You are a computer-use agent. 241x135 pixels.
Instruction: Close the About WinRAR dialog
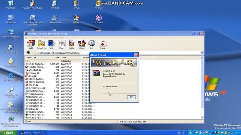pyautogui.click(x=136, y=55)
